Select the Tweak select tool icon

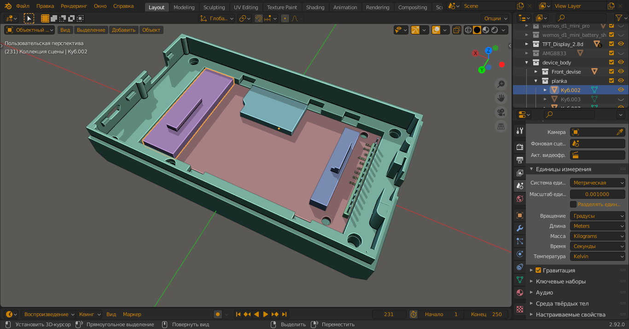tap(29, 18)
